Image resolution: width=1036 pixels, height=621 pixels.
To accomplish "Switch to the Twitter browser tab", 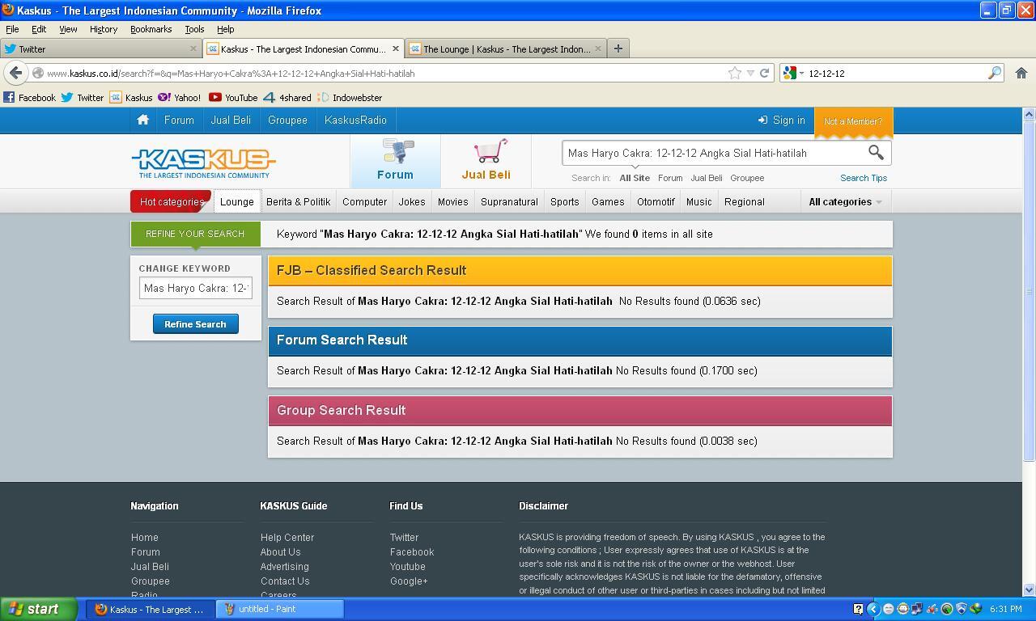I will coord(100,49).
